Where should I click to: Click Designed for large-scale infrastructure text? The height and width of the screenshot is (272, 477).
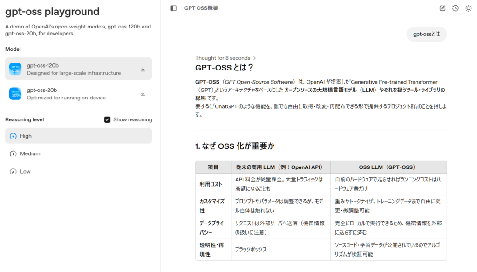(x=74, y=73)
